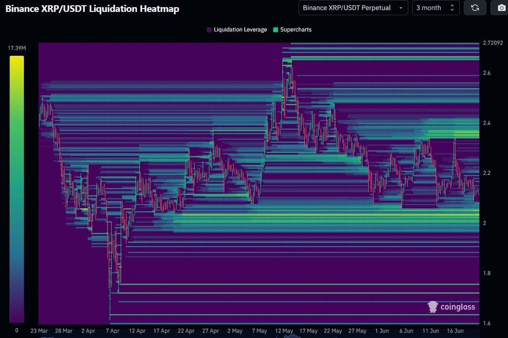Click the purple Liquidation Leverage legend swatch
The image size is (508, 338).
(209, 30)
